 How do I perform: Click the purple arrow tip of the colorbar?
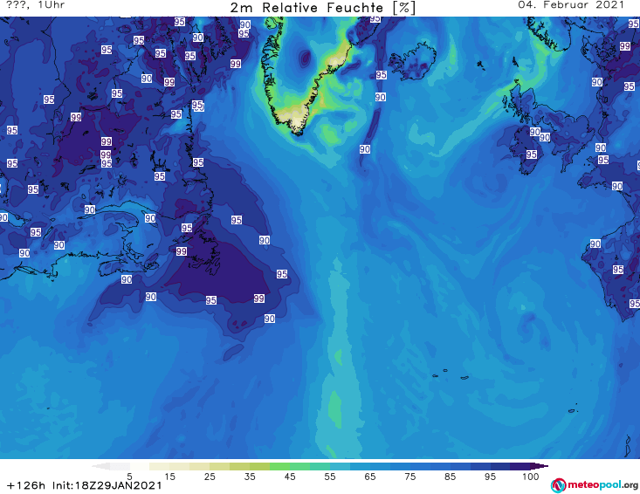[x=540, y=466]
